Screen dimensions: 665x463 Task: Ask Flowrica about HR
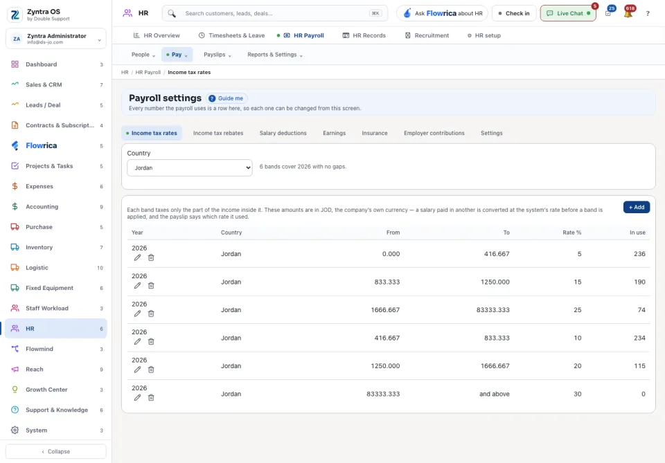pyautogui.click(x=443, y=14)
